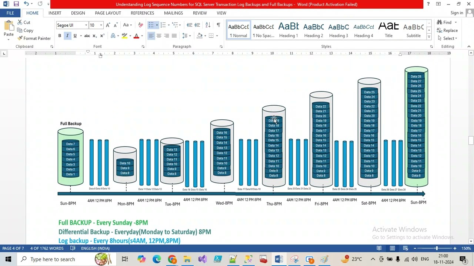Click the Format Painter brush icon
This screenshot has height=266, width=474.
[20, 38]
